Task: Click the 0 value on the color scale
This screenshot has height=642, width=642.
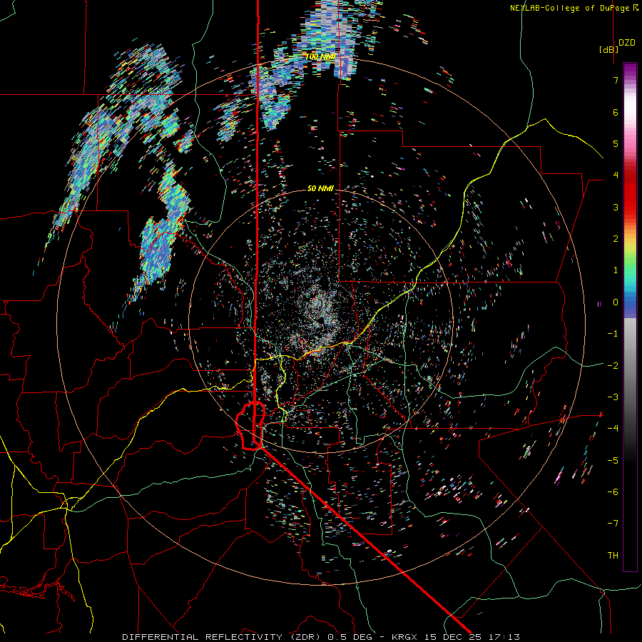Action: click(616, 302)
